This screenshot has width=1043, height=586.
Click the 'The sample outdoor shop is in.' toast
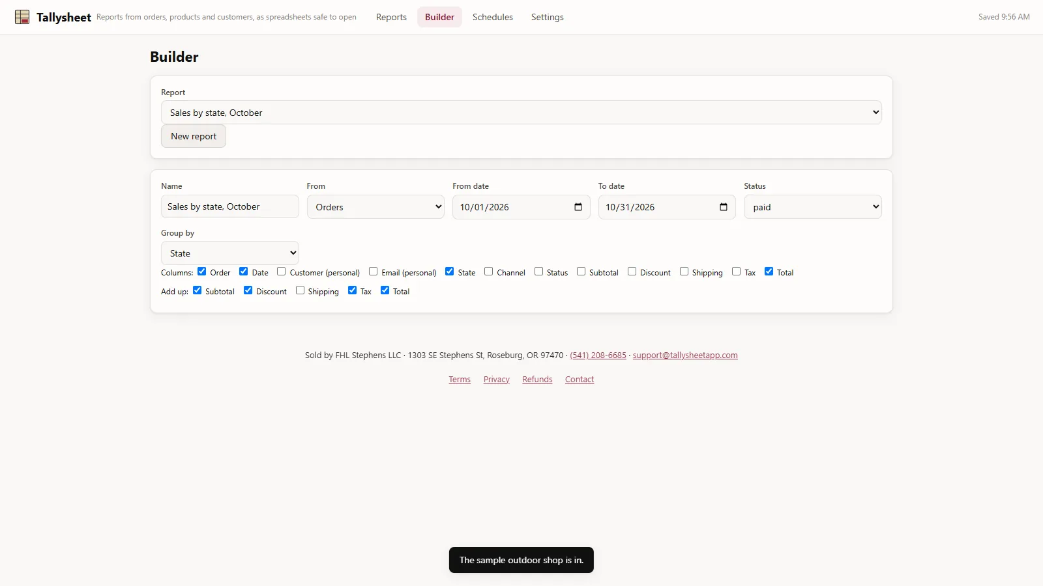click(521, 560)
